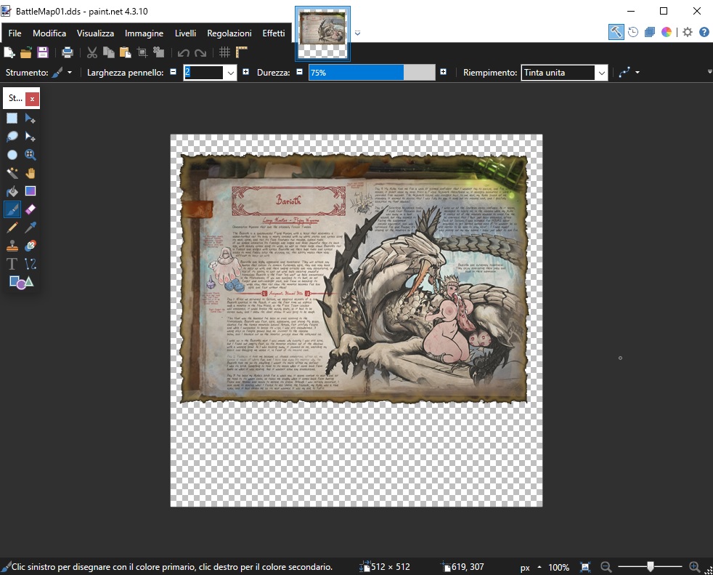Viewport: 713px width, 575px height.
Task: Select the Ellipse Select tool
Action: pyautogui.click(x=12, y=155)
